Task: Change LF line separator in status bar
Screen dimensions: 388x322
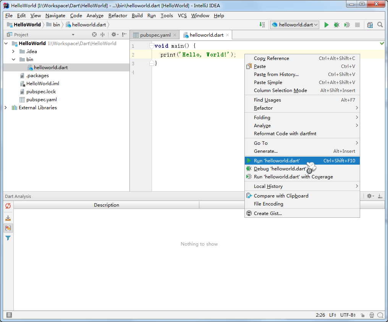Action: [333, 315]
